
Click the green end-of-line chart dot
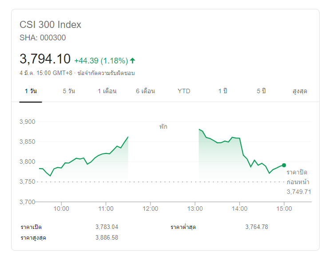284,165
